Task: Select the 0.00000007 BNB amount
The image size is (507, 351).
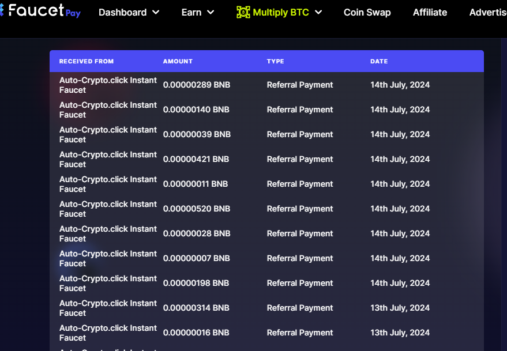Action: 196,258
